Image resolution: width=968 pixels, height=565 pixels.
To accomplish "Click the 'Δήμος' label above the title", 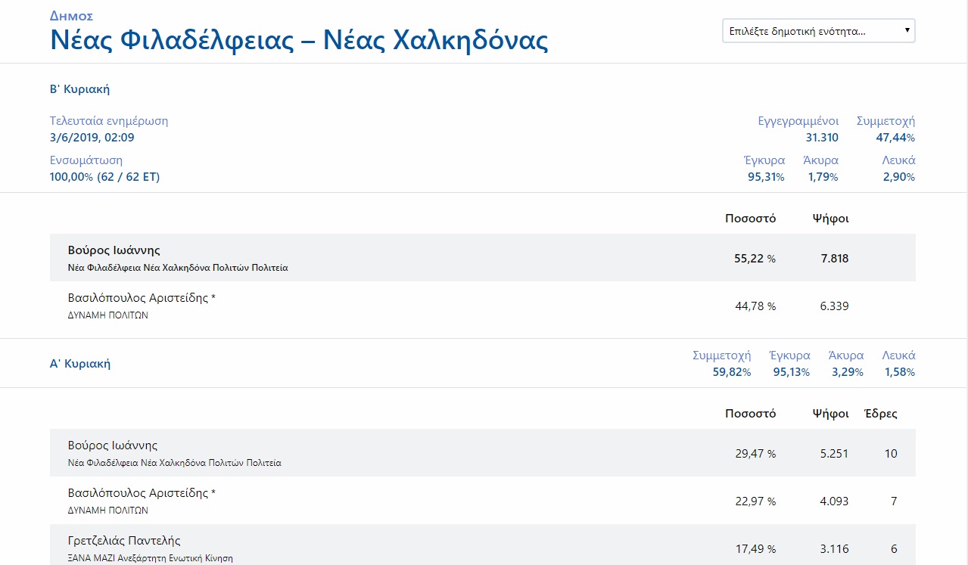I will point(71,16).
